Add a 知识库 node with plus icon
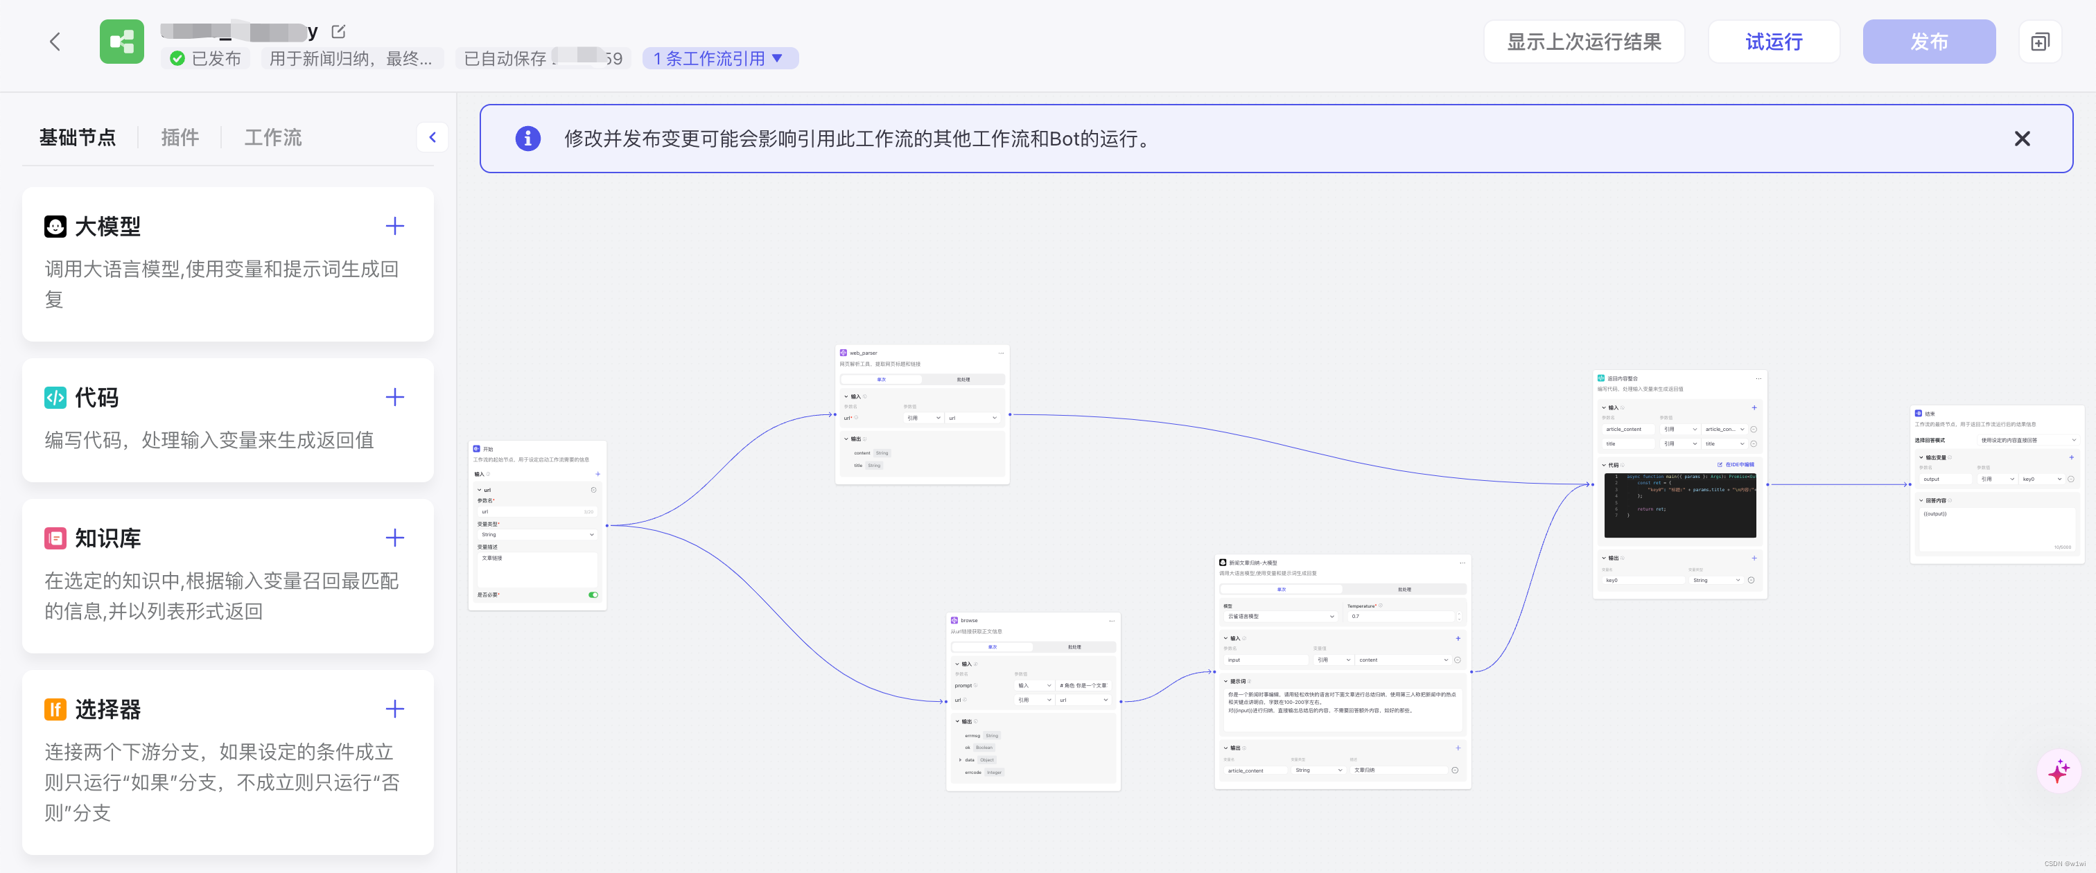 pyautogui.click(x=394, y=538)
